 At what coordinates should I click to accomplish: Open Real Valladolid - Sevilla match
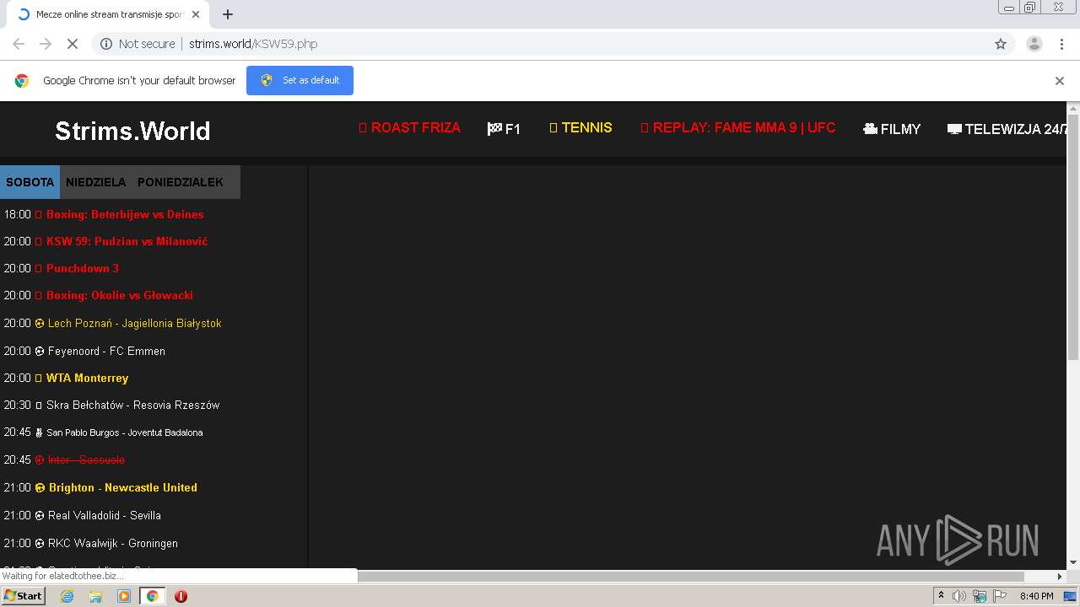[x=105, y=515]
